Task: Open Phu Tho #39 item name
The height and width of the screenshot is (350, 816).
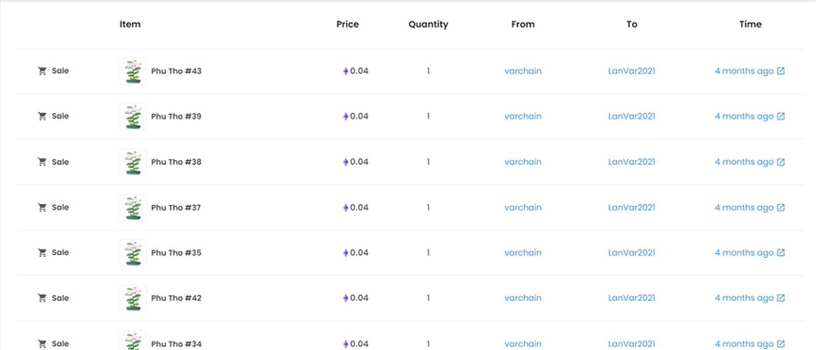Action: pyautogui.click(x=176, y=117)
